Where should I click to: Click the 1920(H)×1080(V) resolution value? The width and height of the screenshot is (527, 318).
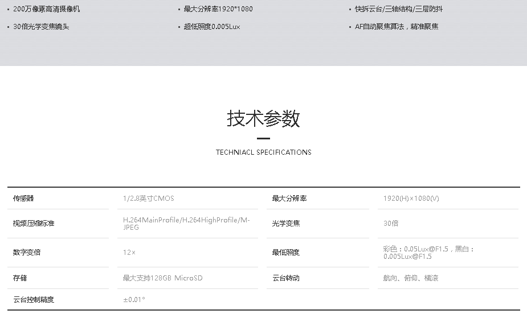411,199
